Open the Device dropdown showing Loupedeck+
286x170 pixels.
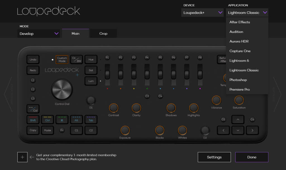[x=202, y=13]
